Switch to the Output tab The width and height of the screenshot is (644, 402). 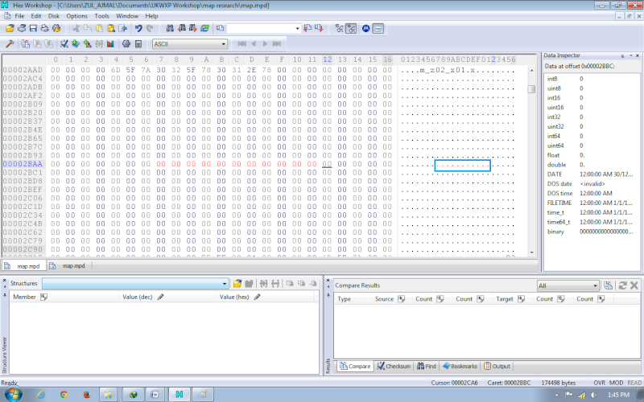(497, 367)
